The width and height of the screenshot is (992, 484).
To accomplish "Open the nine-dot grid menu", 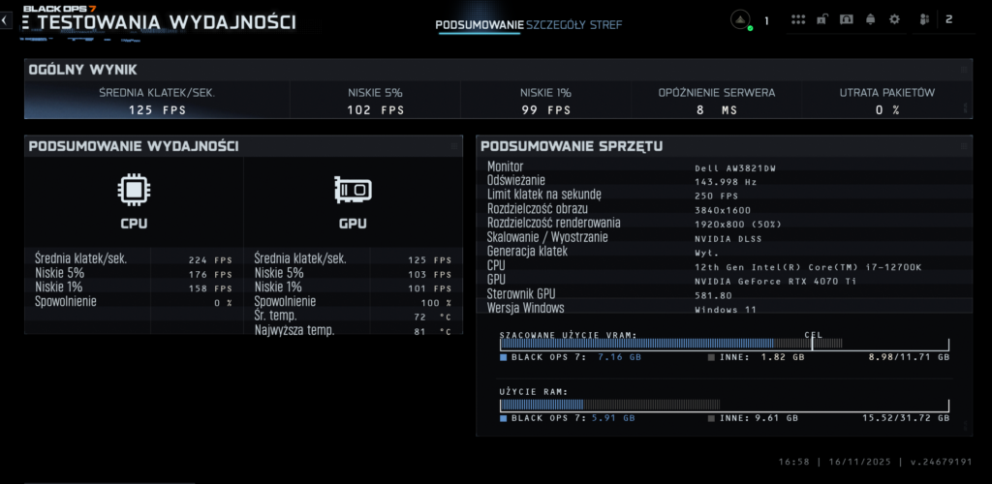I will point(798,19).
